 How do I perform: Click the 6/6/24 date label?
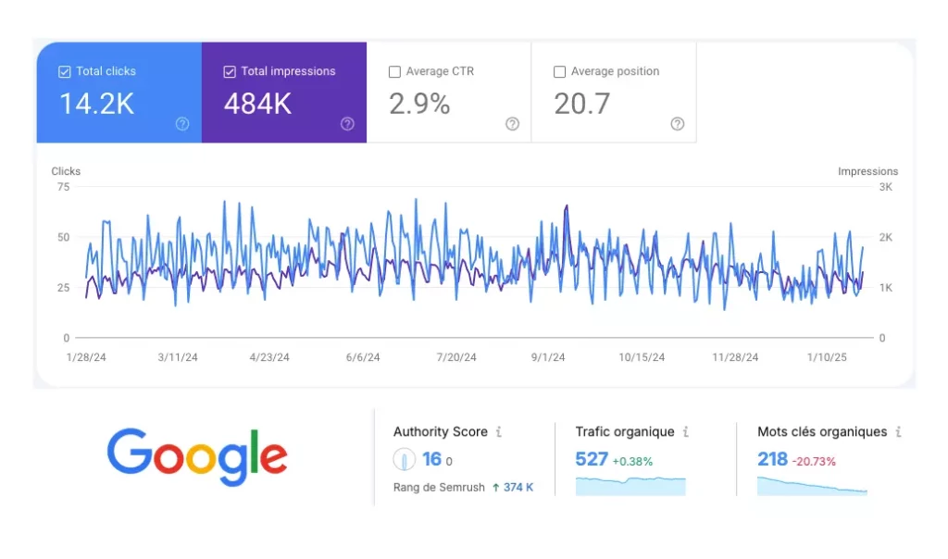[x=363, y=357]
